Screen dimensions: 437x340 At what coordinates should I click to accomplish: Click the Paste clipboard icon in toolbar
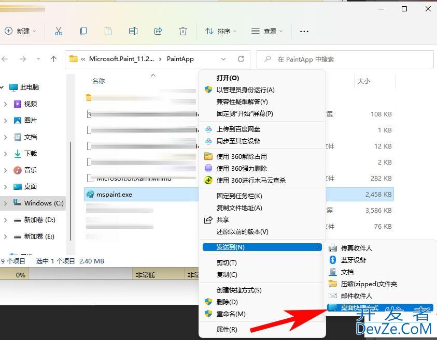[108, 31]
